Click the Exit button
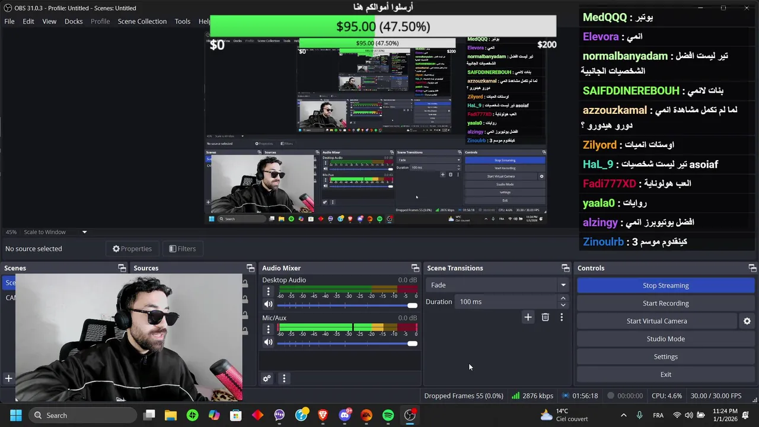 665,374
